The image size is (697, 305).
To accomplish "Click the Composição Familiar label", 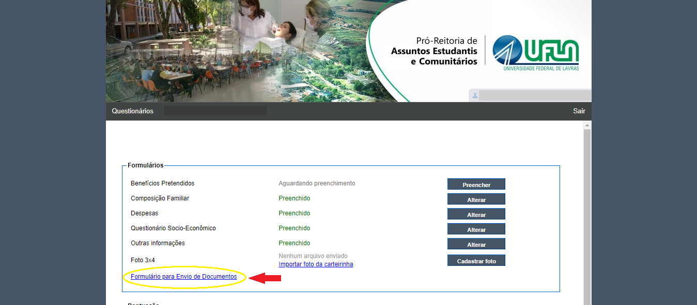I will (160, 198).
